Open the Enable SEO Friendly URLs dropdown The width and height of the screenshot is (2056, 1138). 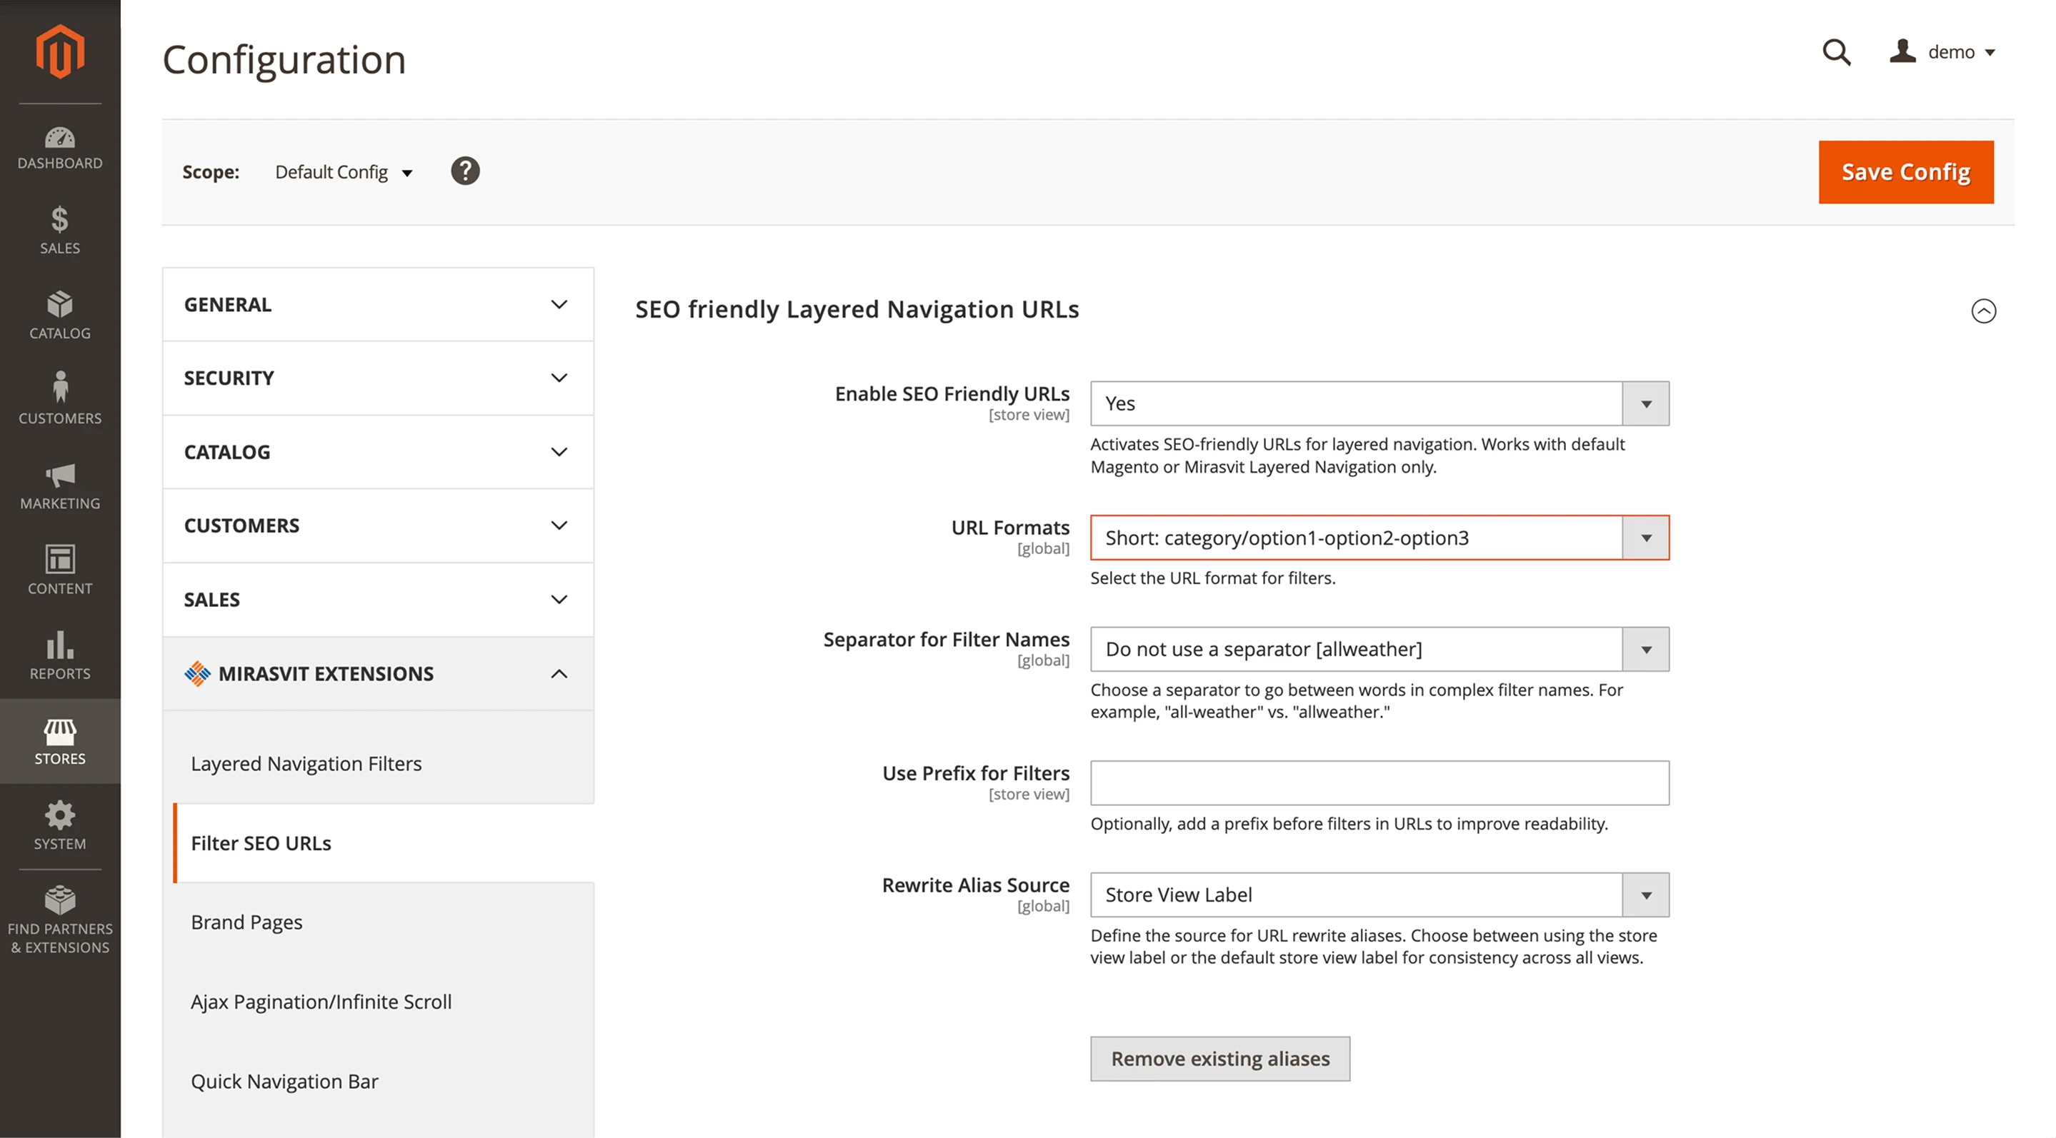[x=1379, y=403]
